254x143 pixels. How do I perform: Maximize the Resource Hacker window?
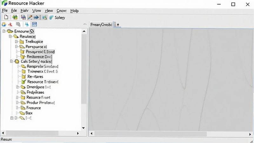(233, 4)
